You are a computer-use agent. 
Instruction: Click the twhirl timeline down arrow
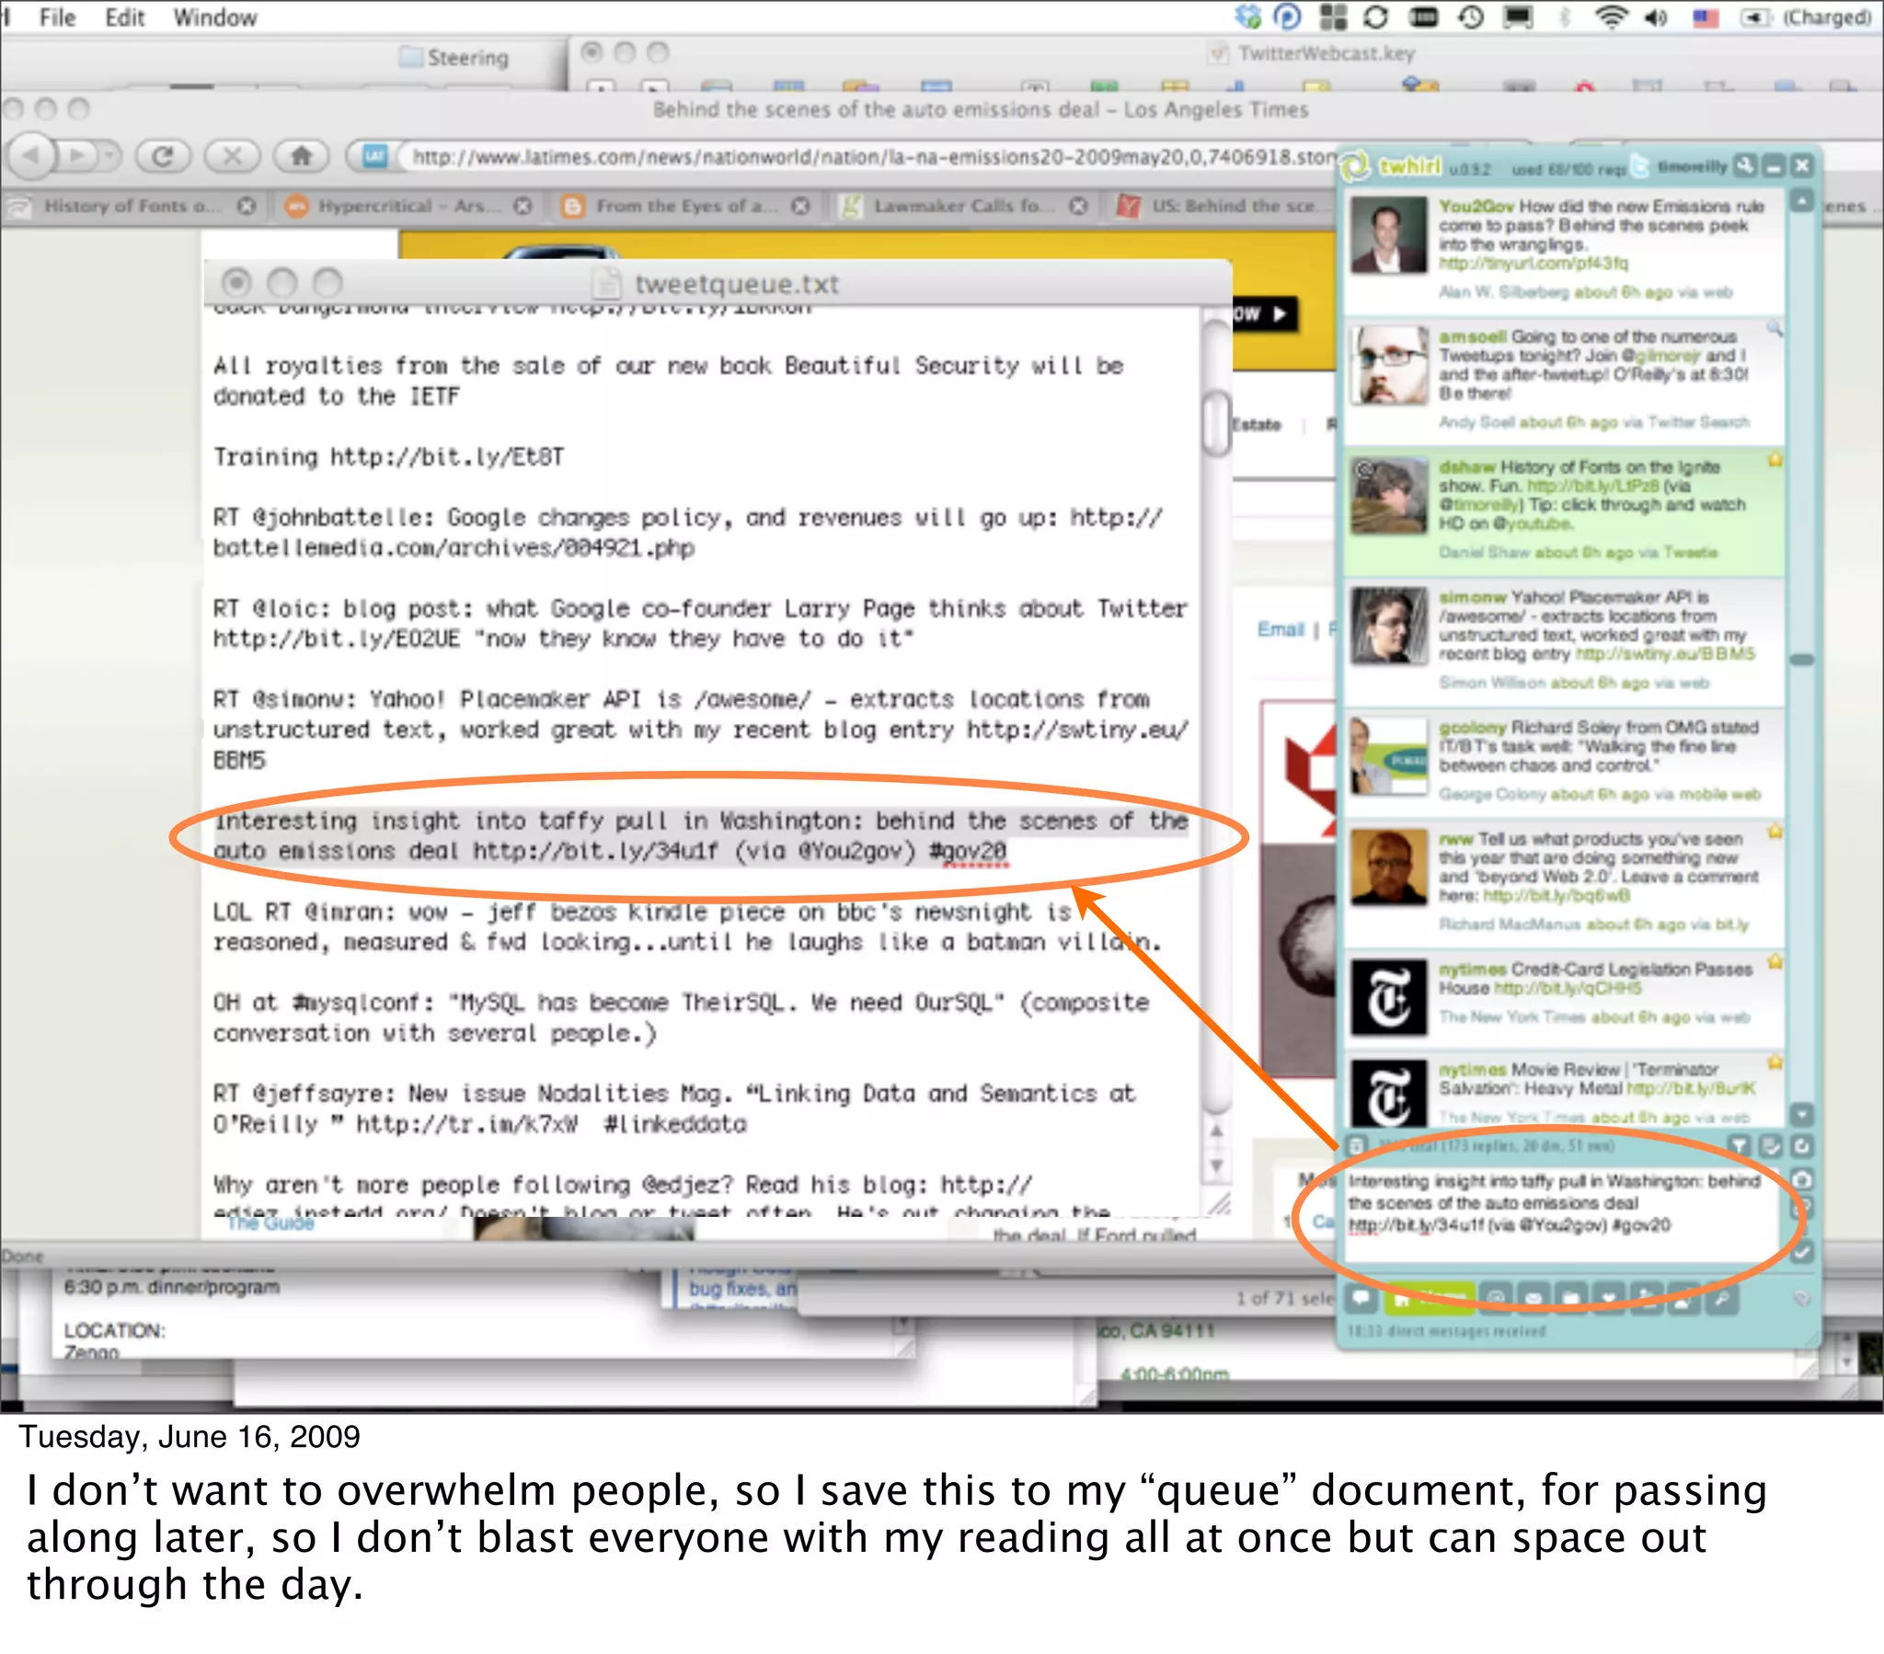tap(1802, 1114)
